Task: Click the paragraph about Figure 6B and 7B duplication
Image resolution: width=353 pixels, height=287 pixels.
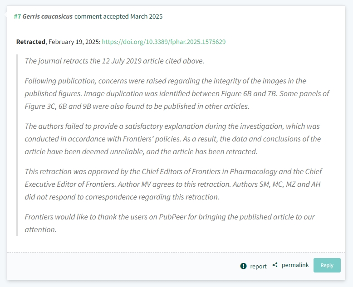Action: (x=177, y=93)
